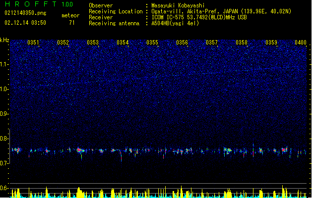The image size is (312, 198).
Task: Click the 0.8 kHz axis label
Action: click(x=4, y=139)
